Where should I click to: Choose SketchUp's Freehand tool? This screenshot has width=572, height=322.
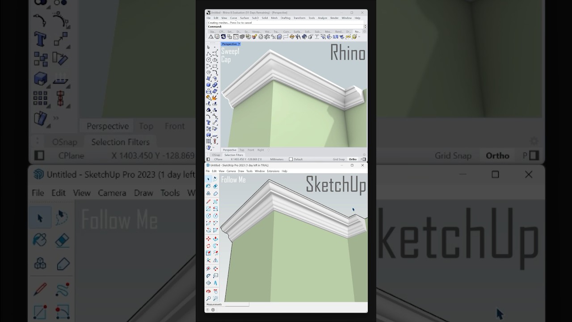tap(215, 201)
